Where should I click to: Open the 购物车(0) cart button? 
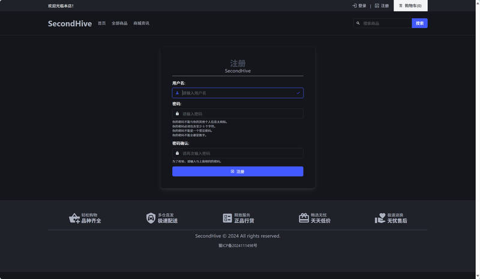pyautogui.click(x=410, y=6)
